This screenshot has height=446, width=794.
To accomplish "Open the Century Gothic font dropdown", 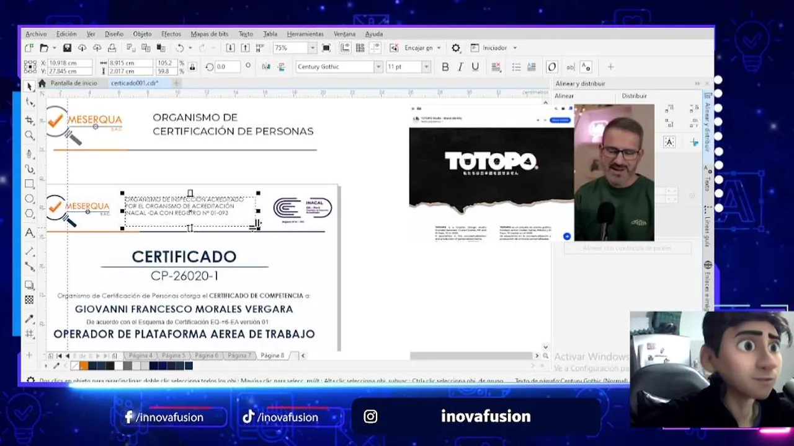I will click(x=378, y=67).
